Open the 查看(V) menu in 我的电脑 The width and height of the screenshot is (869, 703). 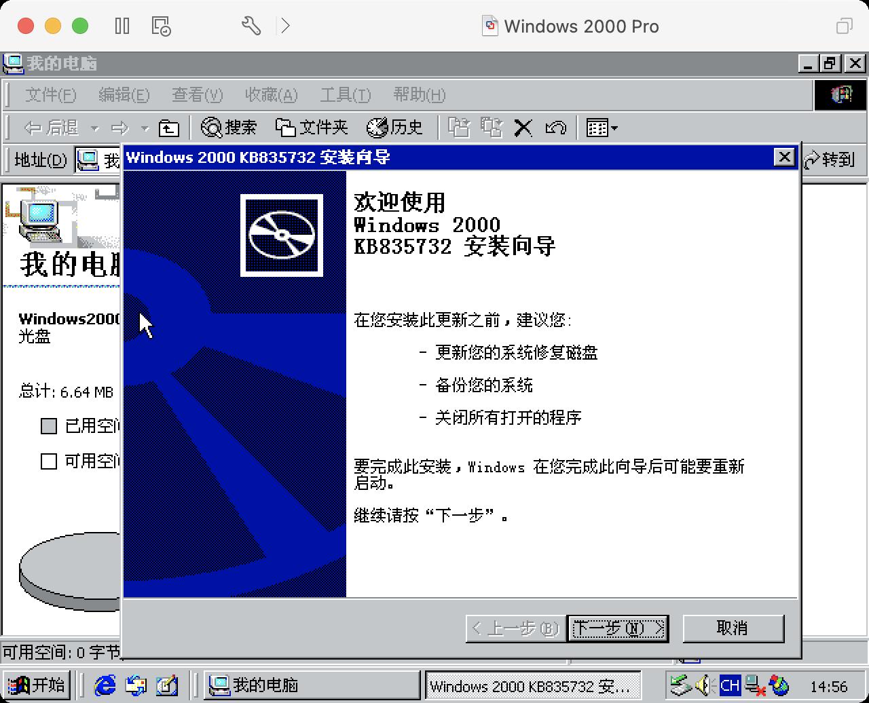197,95
